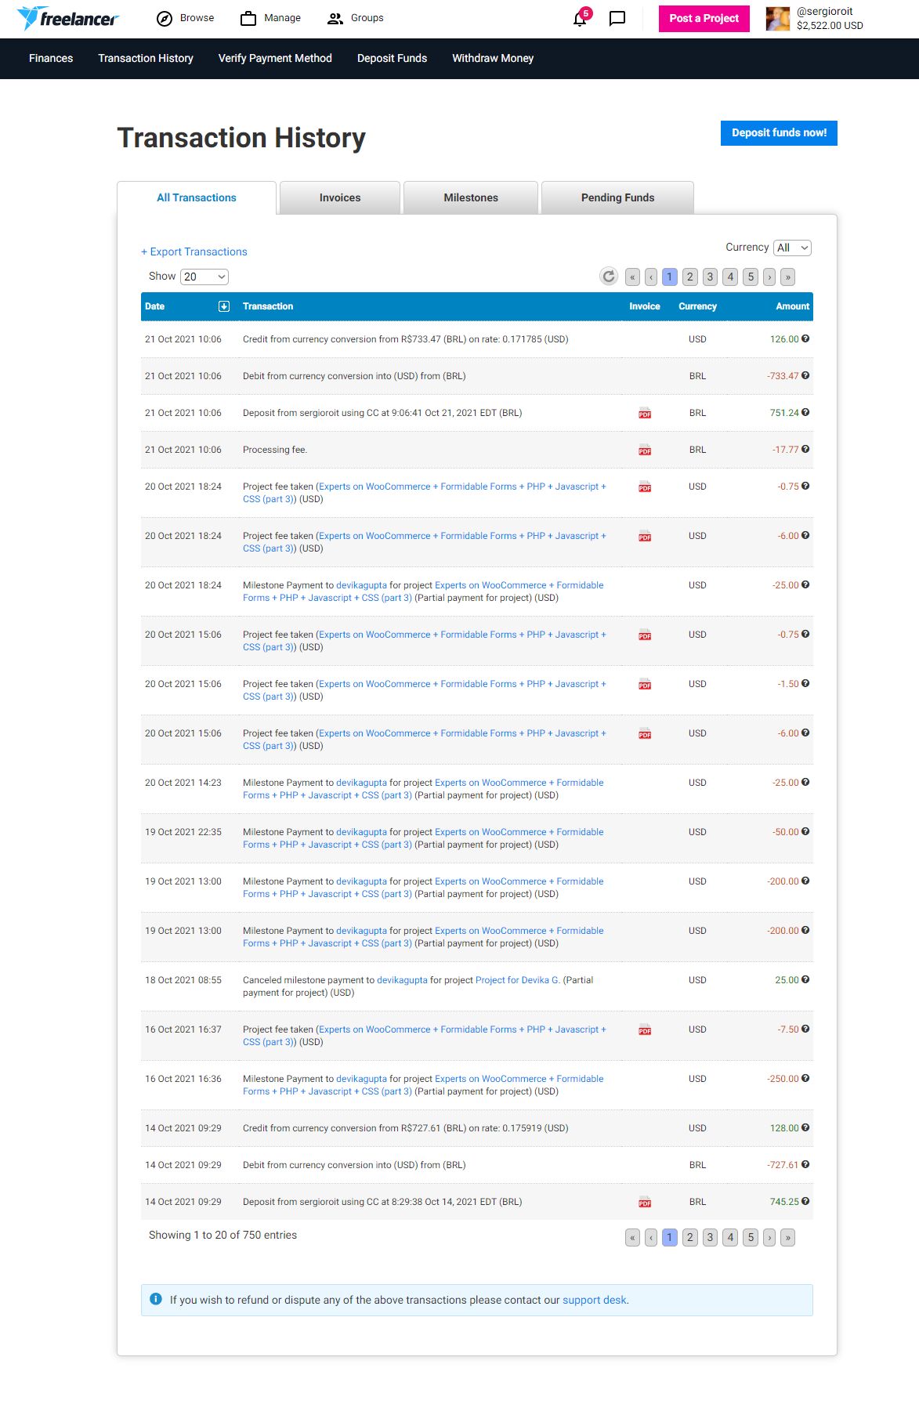The image size is (919, 1422).
Task: Open the Groups menu
Action: pyautogui.click(x=356, y=18)
